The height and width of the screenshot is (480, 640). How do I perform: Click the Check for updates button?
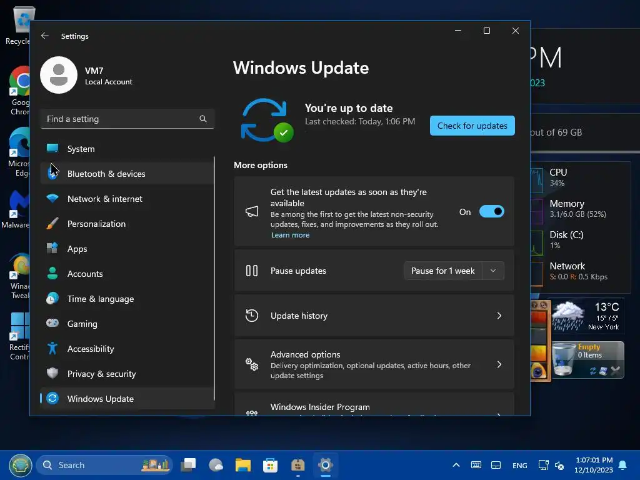point(472,126)
